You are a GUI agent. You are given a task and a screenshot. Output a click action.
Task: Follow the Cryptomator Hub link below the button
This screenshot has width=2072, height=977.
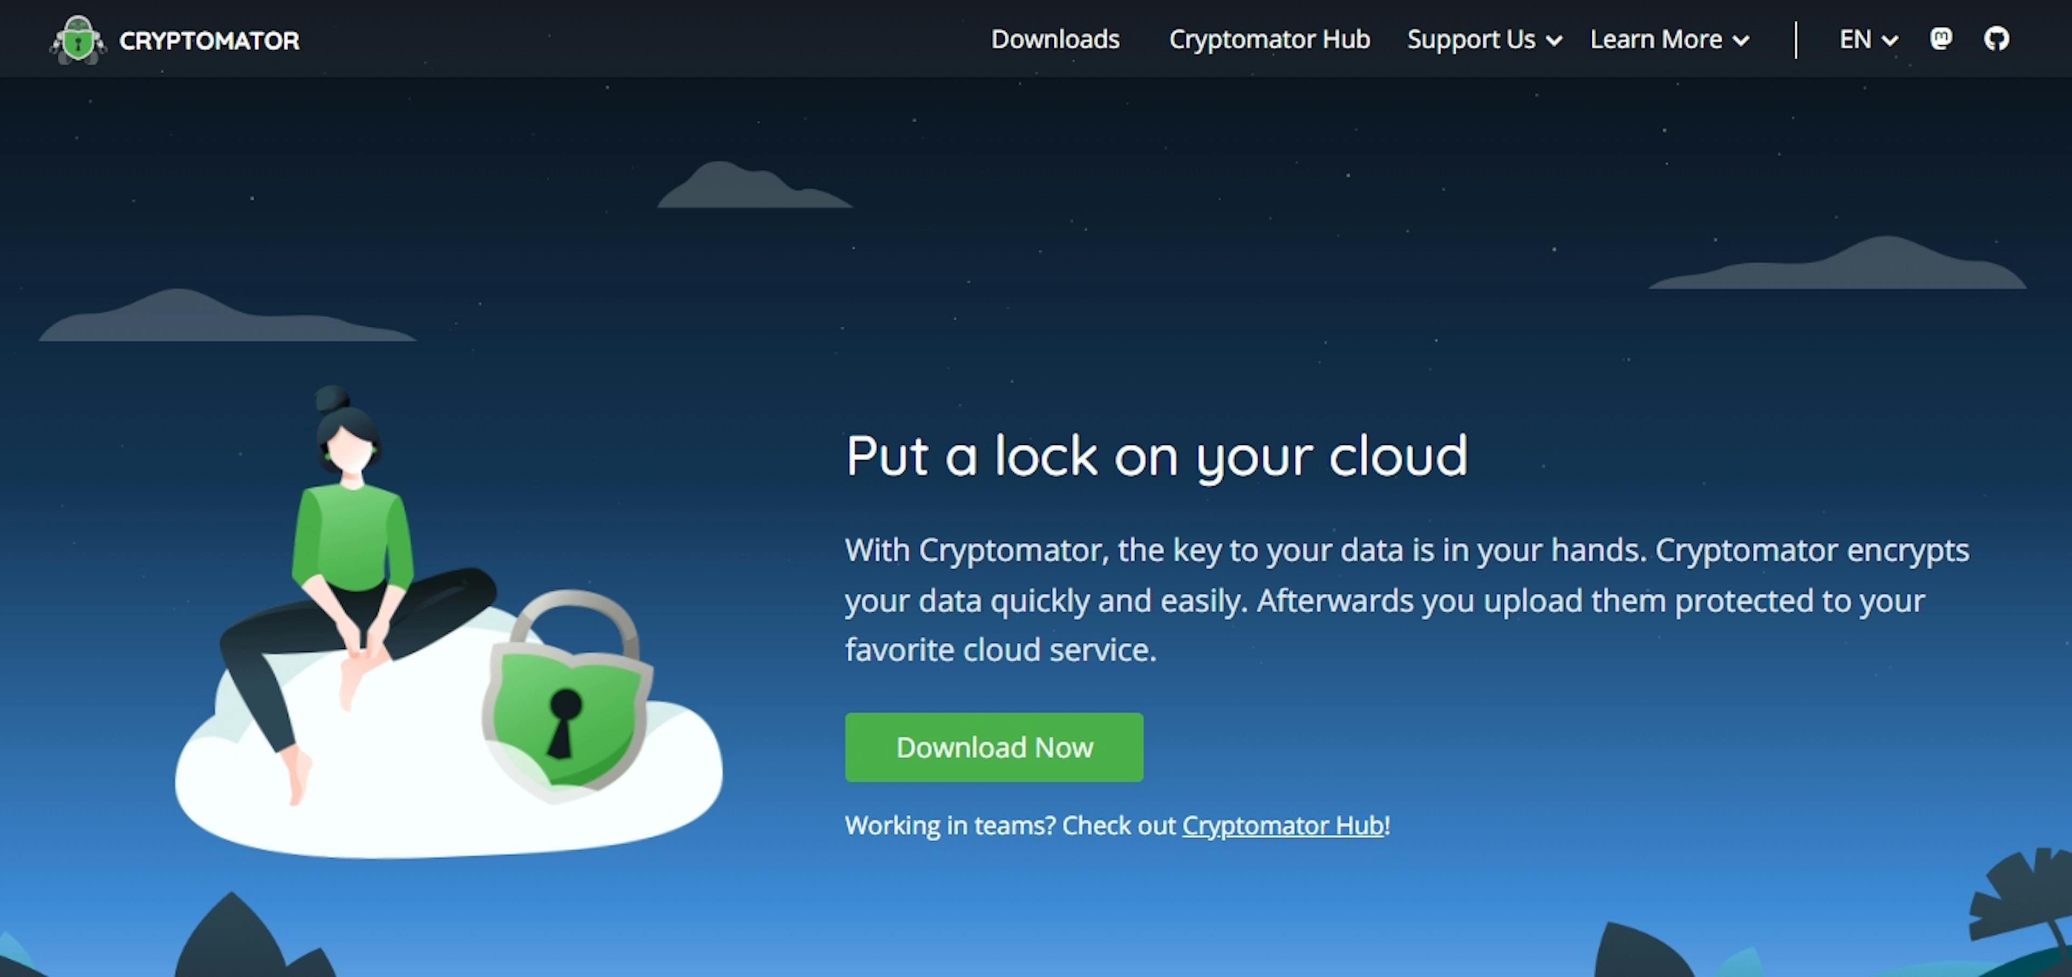coord(1283,825)
